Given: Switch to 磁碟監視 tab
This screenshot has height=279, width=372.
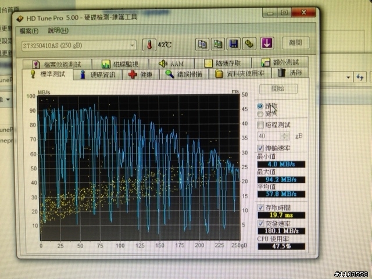Looking at the screenshot, I should pos(120,64).
